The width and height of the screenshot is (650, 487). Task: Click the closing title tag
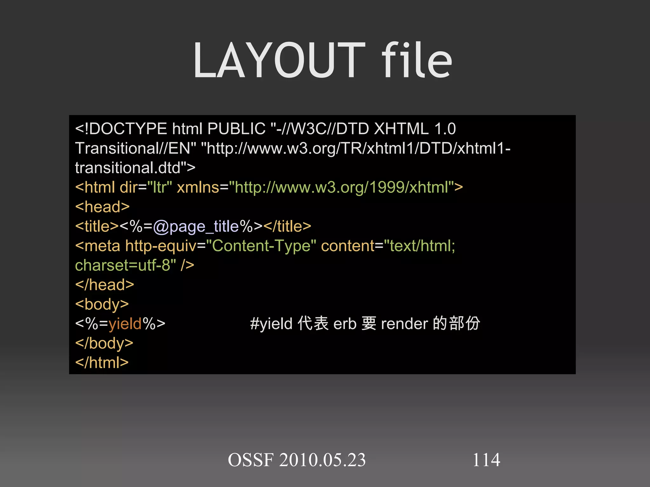point(287,226)
